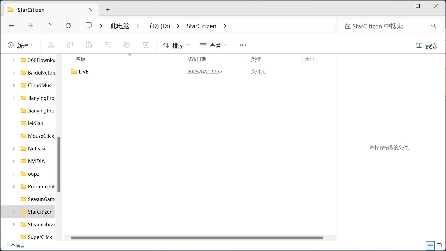Open the three-dot more options menu
446x251 pixels.
[x=243, y=45]
